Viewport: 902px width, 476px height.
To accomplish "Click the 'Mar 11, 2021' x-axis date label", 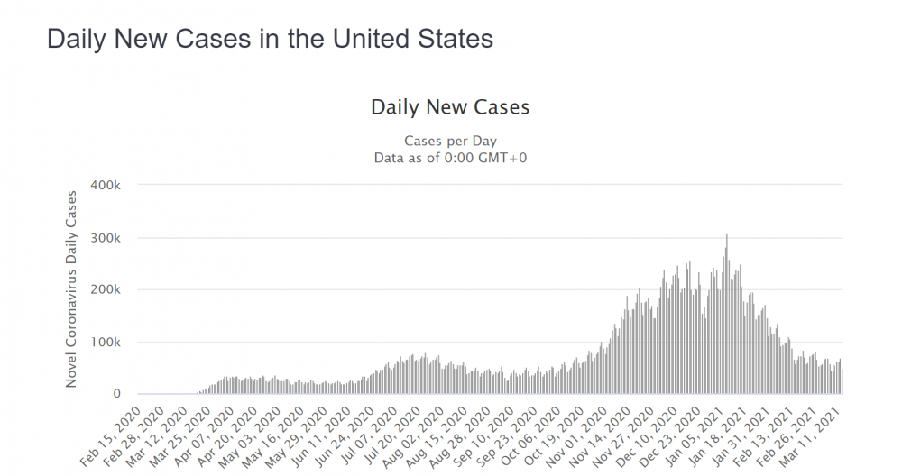I will tap(814, 437).
